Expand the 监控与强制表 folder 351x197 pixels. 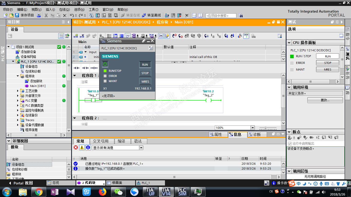pyautogui.click(x=18, y=110)
